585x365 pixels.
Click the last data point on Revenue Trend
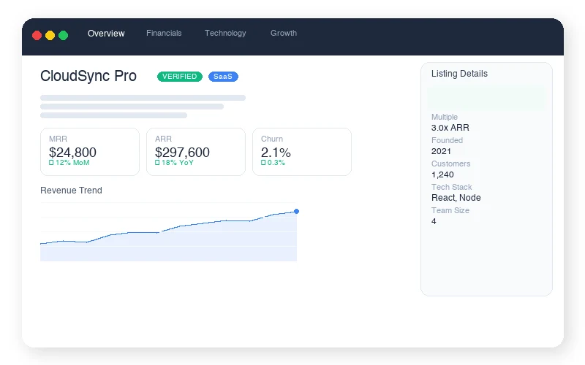tap(296, 212)
